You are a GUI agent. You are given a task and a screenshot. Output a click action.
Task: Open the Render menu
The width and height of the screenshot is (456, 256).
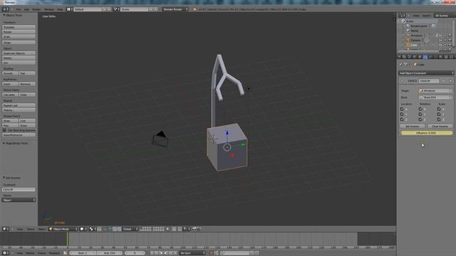point(36,9)
